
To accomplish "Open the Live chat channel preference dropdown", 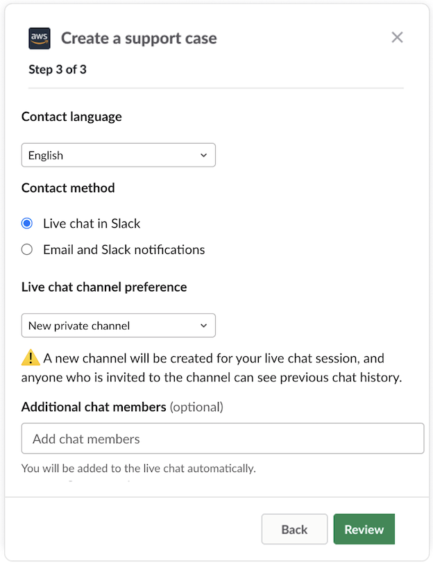I will pyautogui.click(x=118, y=325).
